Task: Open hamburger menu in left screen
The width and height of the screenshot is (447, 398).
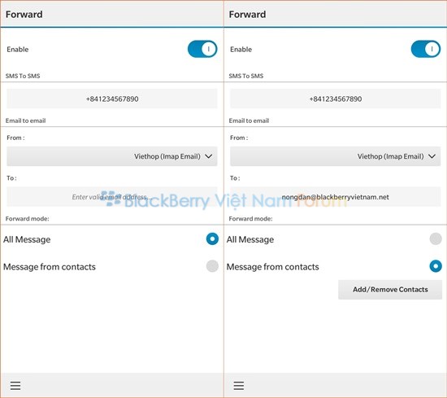Action: 15,386
